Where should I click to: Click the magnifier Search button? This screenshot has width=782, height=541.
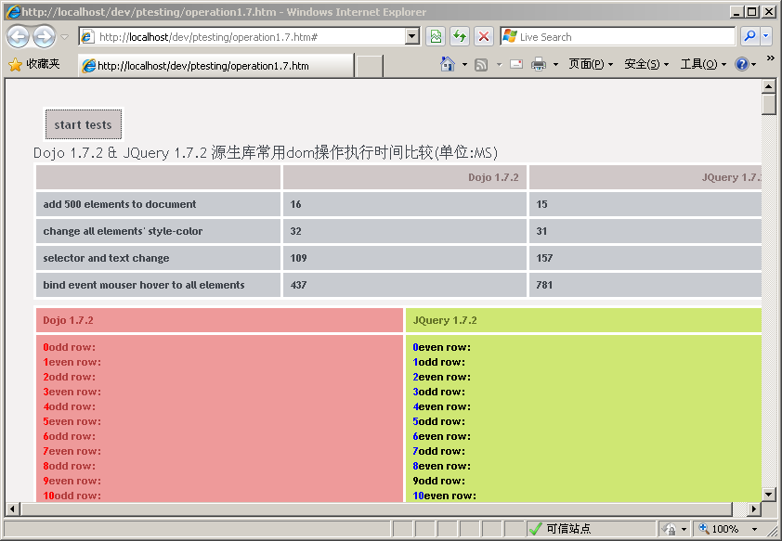pyautogui.click(x=749, y=36)
